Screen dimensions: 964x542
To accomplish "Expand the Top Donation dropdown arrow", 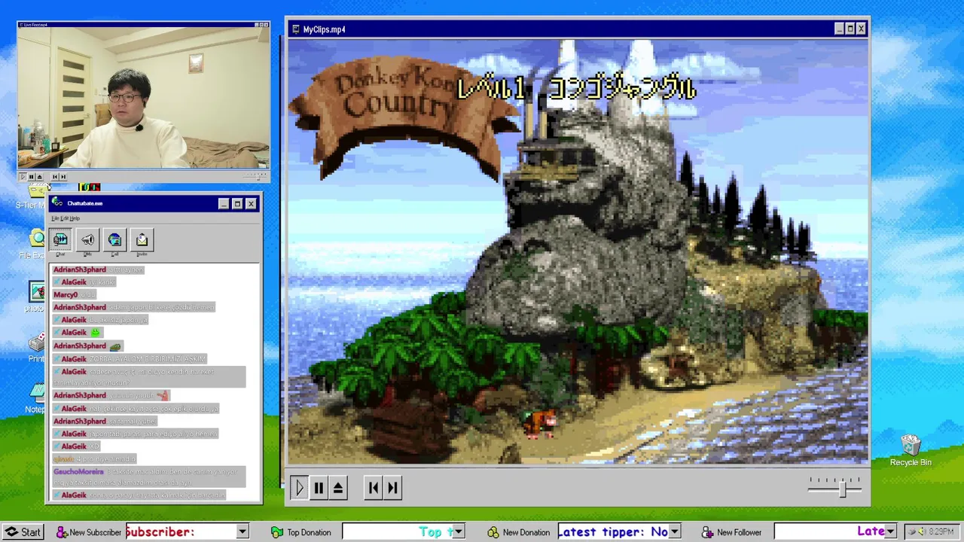I will (458, 532).
